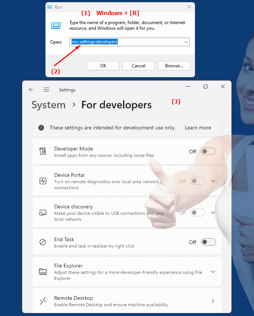
Task: Go to System in the breadcrumb
Action: [49, 105]
